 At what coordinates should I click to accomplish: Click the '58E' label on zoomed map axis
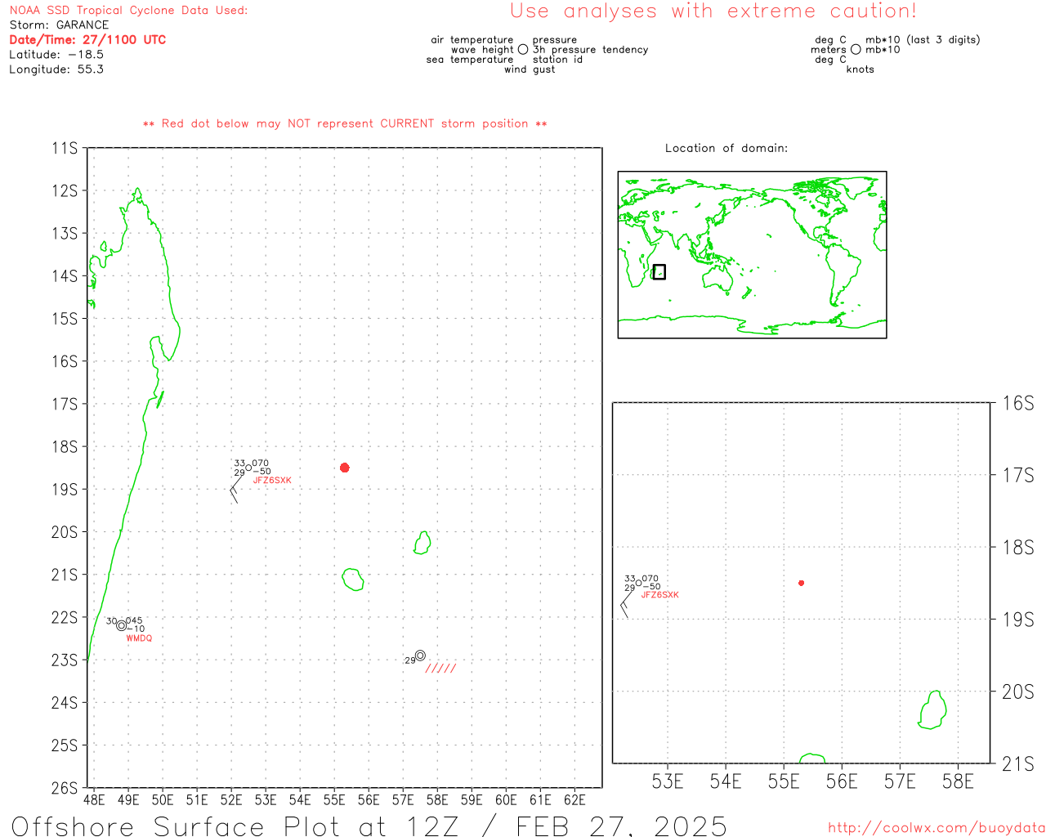(958, 782)
